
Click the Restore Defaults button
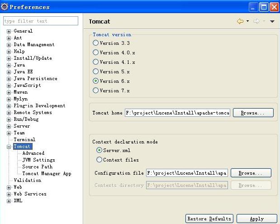click(x=209, y=219)
